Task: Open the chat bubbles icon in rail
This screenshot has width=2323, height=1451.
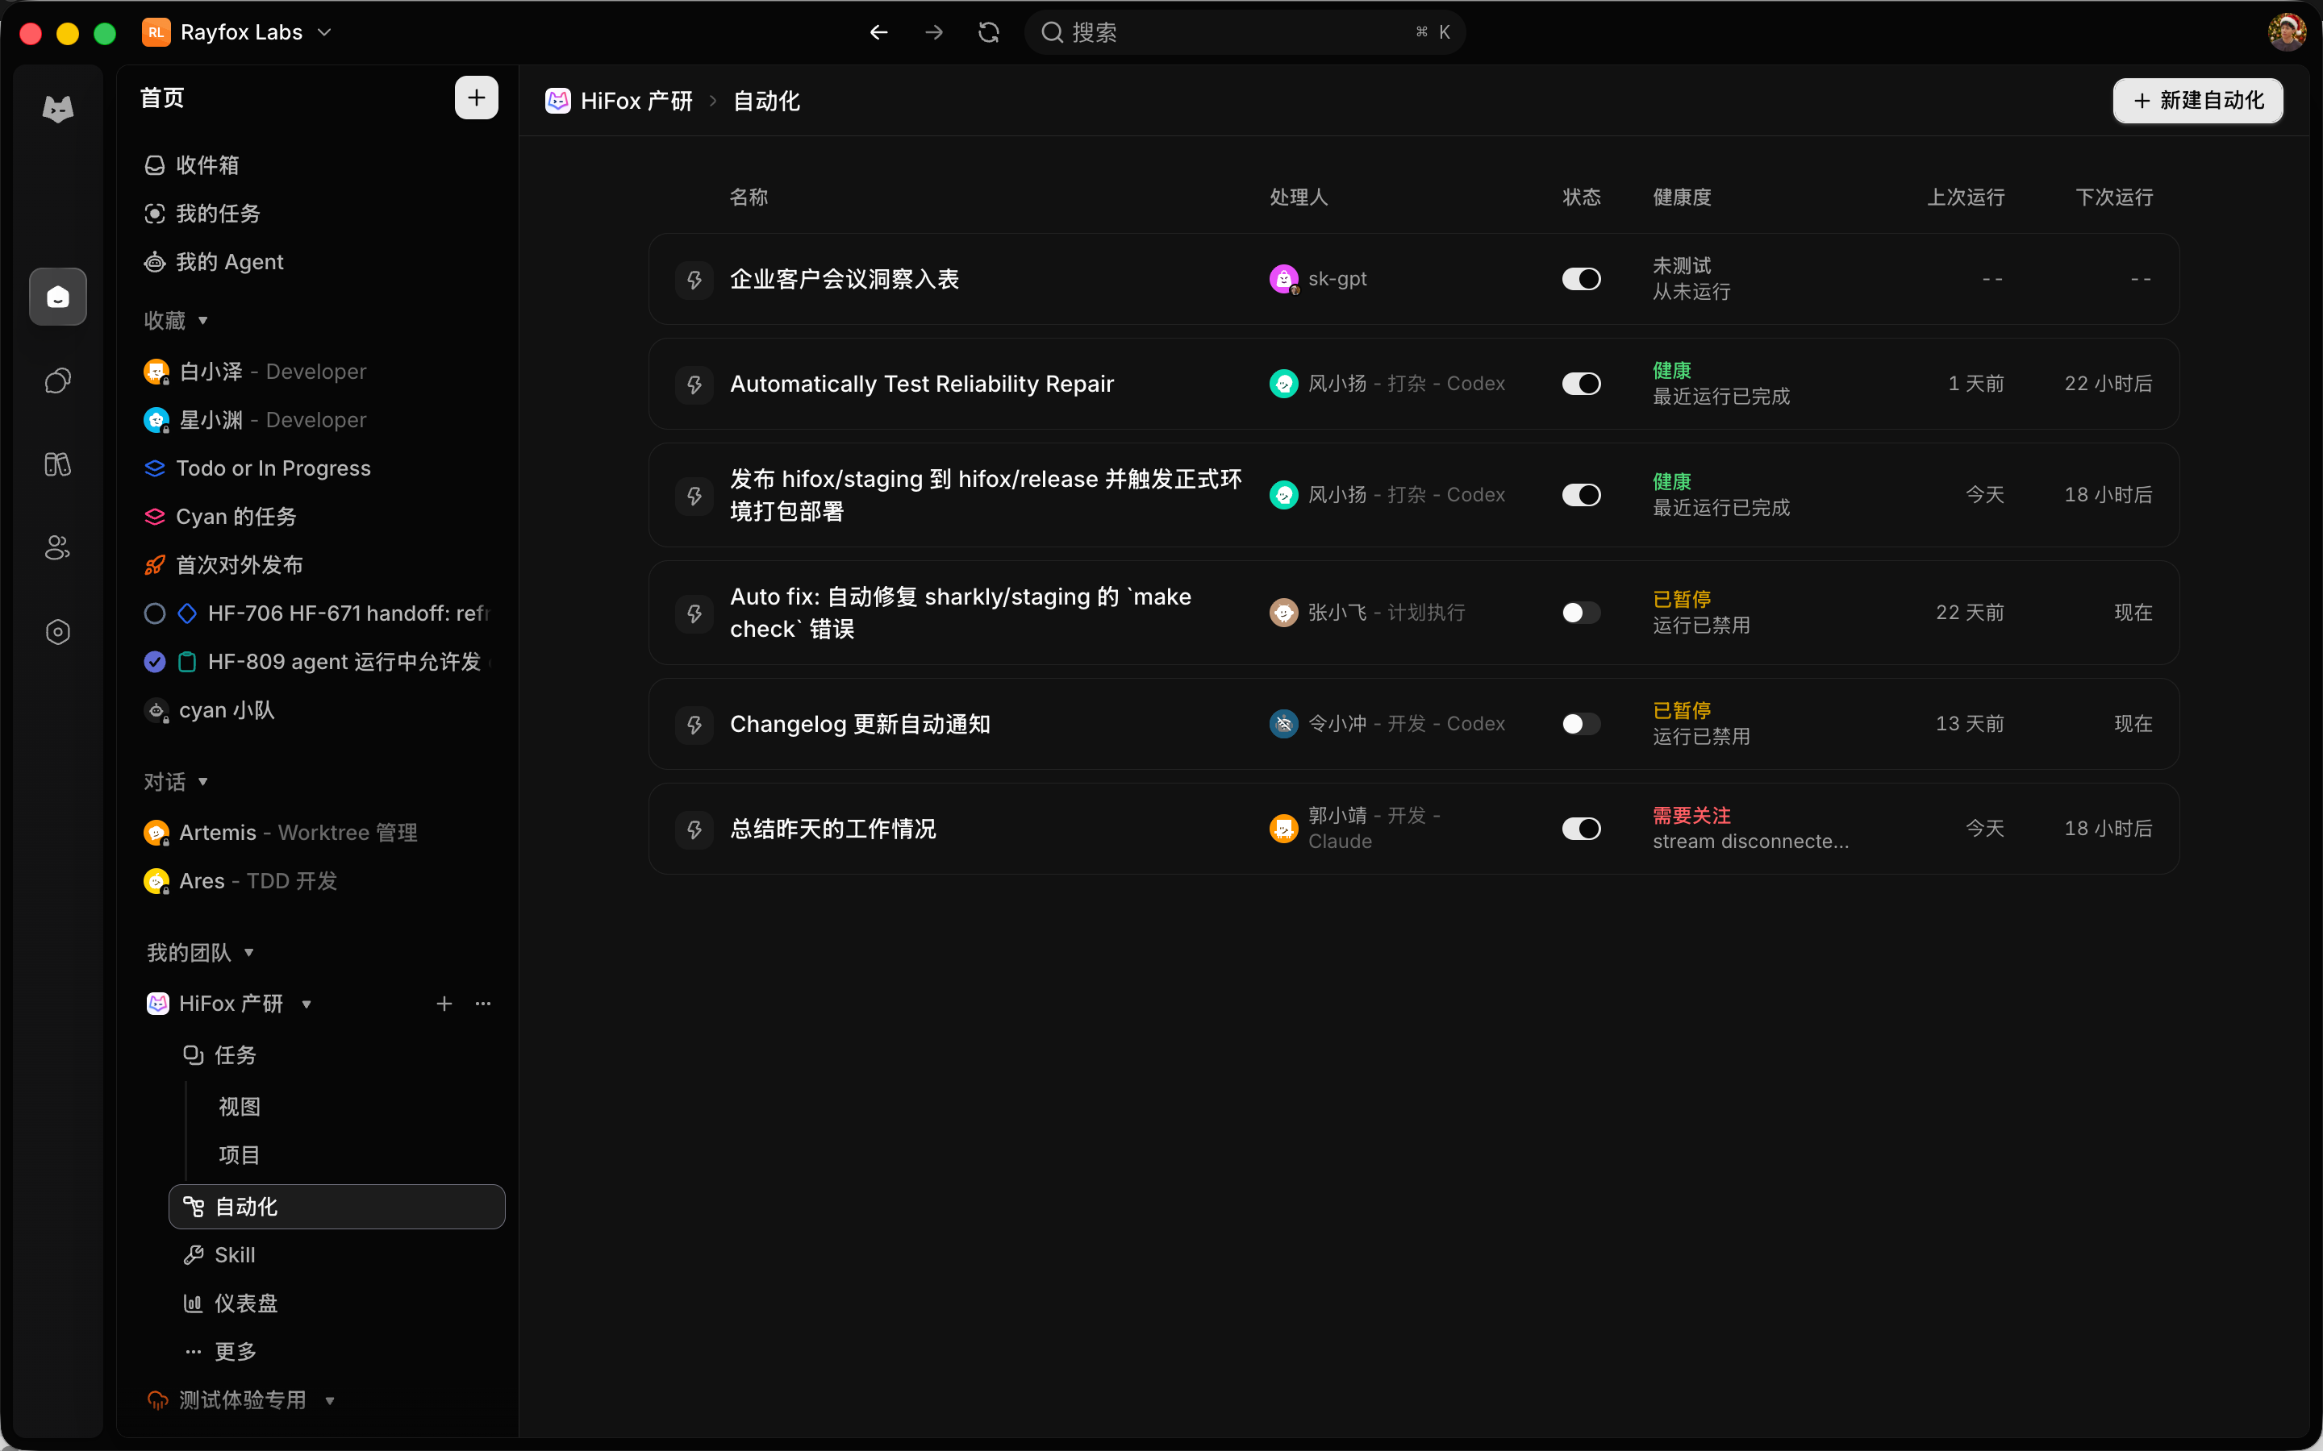Action: 57,381
